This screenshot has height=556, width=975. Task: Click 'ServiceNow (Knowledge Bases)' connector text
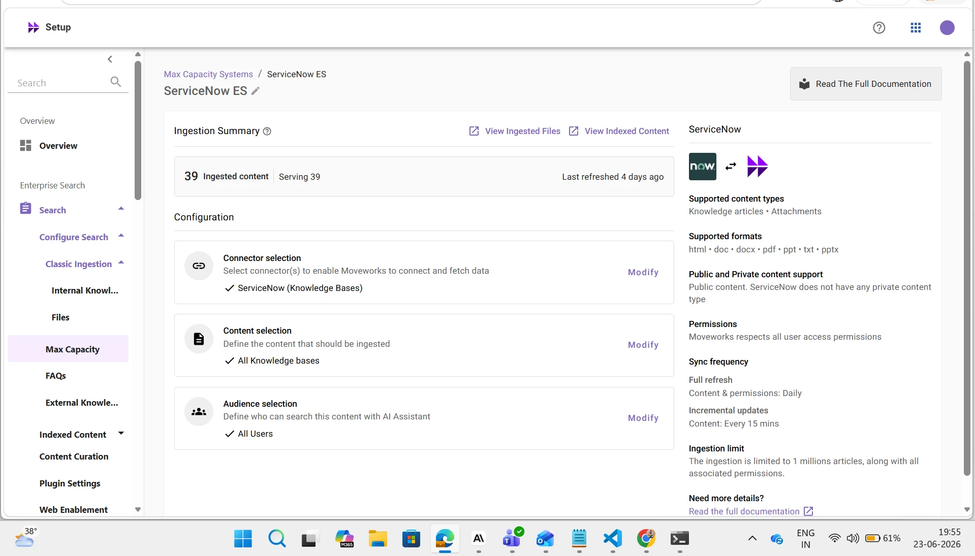(300, 288)
